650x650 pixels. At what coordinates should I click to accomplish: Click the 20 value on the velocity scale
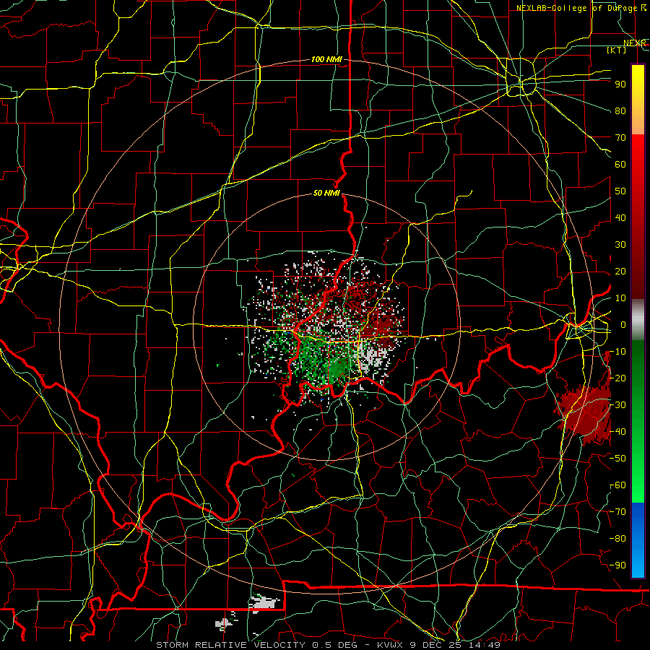point(620,271)
